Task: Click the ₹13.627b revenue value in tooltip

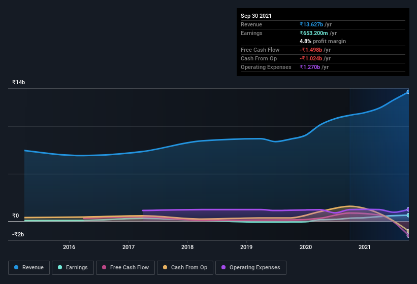Action: 311,24
